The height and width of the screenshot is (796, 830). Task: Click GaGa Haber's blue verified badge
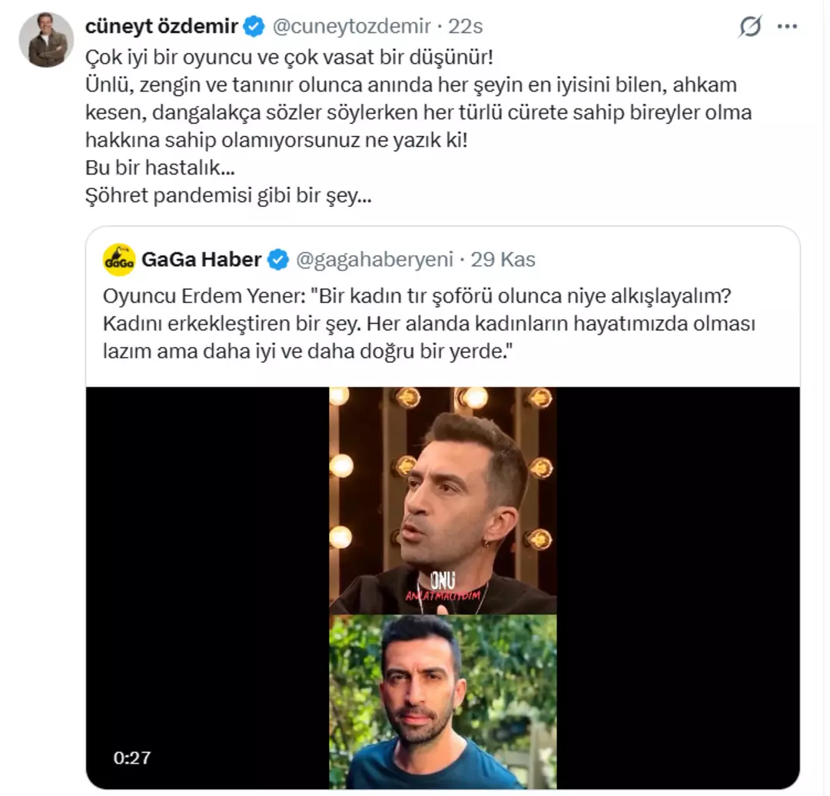(277, 259)
